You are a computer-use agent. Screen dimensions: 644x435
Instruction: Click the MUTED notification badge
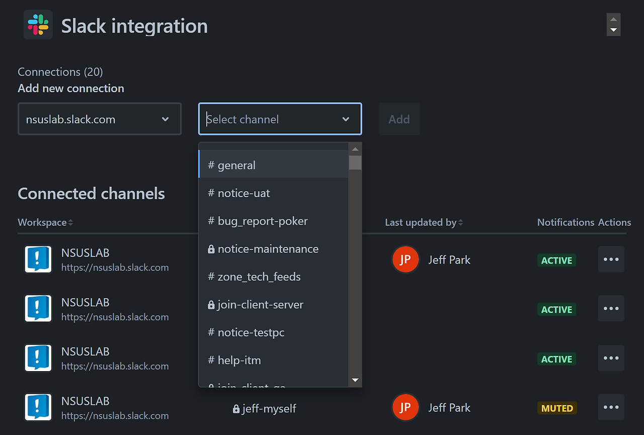pyautogui.click(x=557, y=408)
